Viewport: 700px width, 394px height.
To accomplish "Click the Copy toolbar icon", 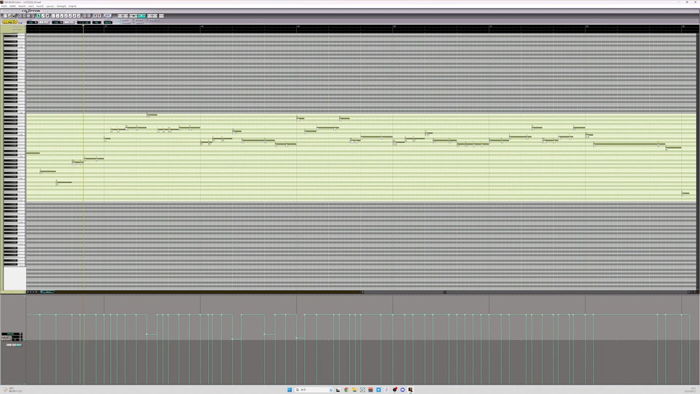I will (x=24, y=15).
